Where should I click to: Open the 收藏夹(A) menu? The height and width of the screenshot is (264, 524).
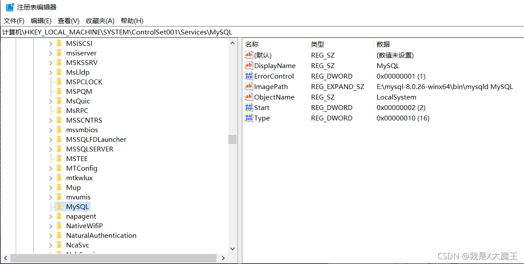click(x=100, y=21)
